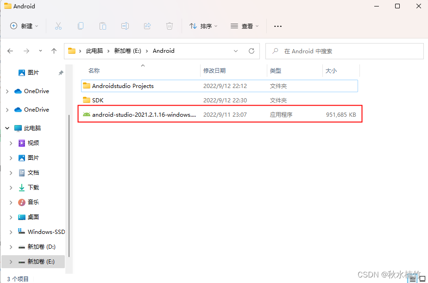Open the three-dot See more menu

tap(278, 26)
